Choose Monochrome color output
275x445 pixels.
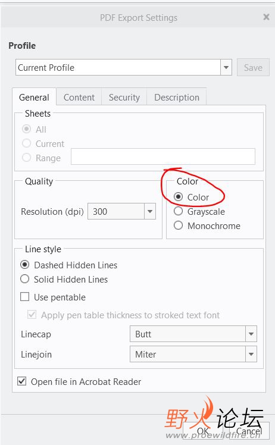[x=178, y=225]
